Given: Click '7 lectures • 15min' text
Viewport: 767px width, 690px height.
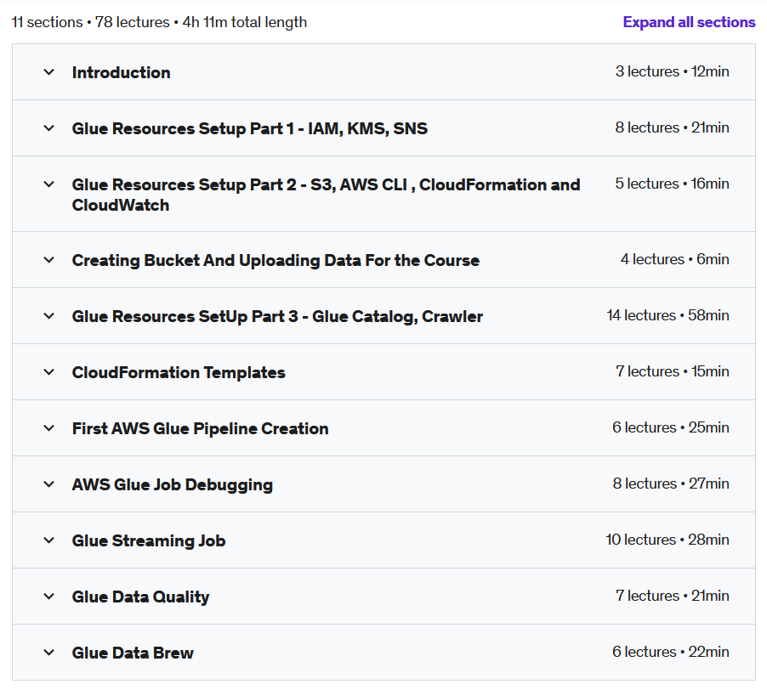Looking at the screenshot, I should 672,371.
